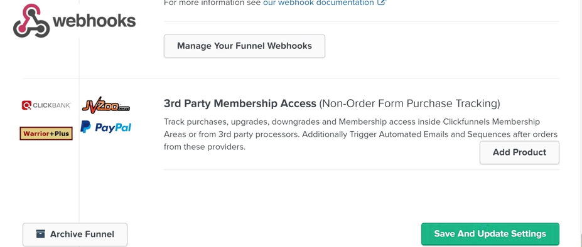Open our webhook documentation link

click(x=318, y=3)
